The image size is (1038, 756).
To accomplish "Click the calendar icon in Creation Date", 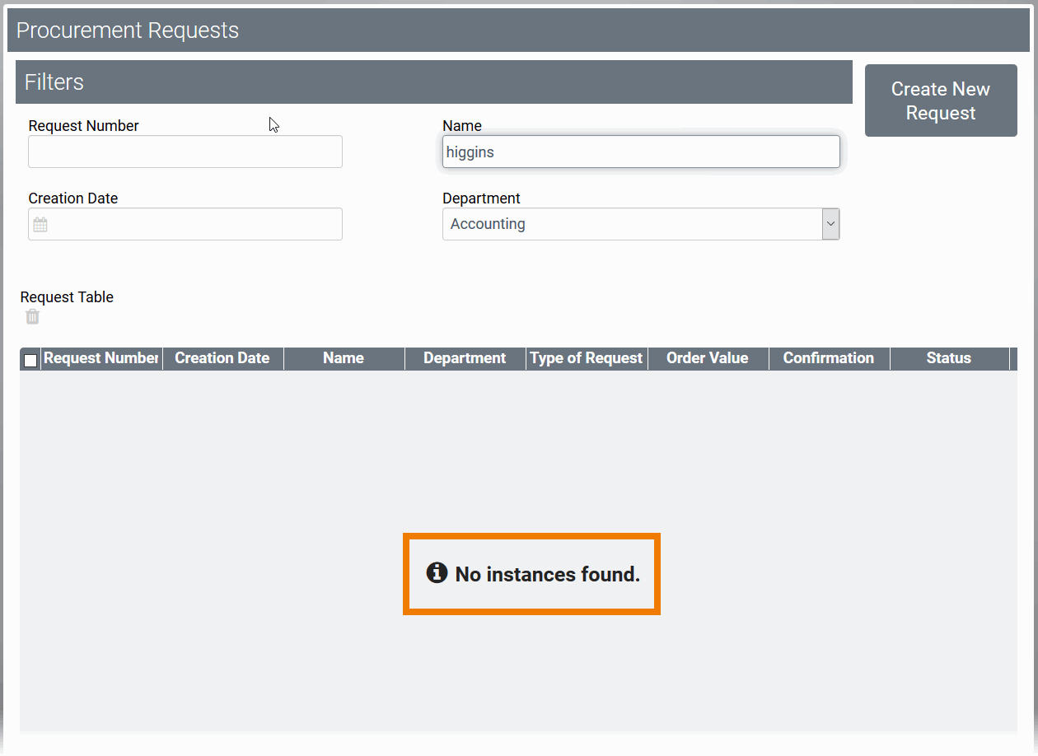I will 40,225.
